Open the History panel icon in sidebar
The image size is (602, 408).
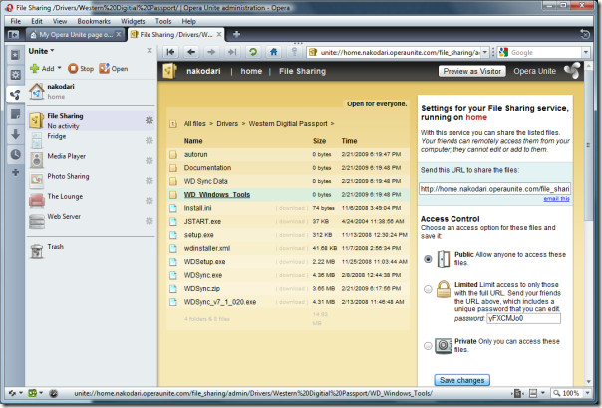pos(15,154)
